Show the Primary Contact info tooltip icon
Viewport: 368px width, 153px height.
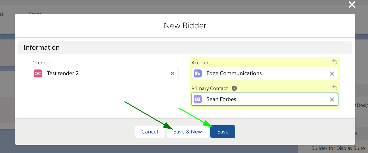tap(234, 88)
